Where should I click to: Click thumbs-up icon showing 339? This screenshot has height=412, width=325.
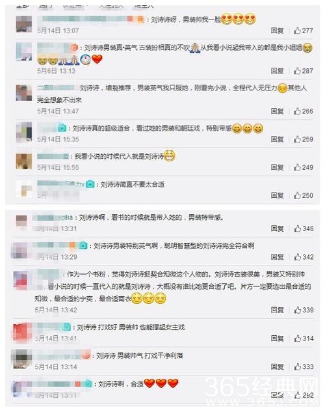[297, 310]
